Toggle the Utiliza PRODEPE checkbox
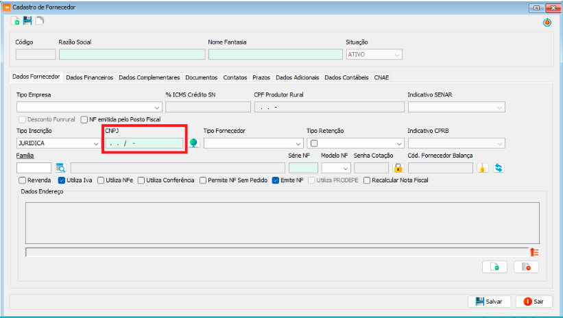563x318 pixels. point(311,180)
